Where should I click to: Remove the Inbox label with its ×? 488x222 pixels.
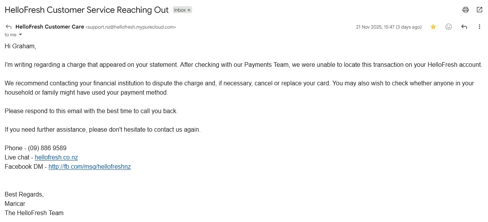[189, 10]
